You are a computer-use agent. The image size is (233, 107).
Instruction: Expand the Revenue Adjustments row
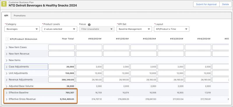point(6,80)
